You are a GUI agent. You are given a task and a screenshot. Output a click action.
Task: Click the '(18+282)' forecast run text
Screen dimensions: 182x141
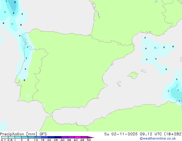[173, 134]
